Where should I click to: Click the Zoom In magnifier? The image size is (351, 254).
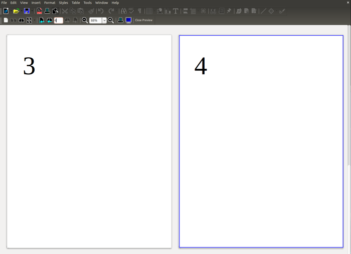pyautogui.click(x=111, y=20)
